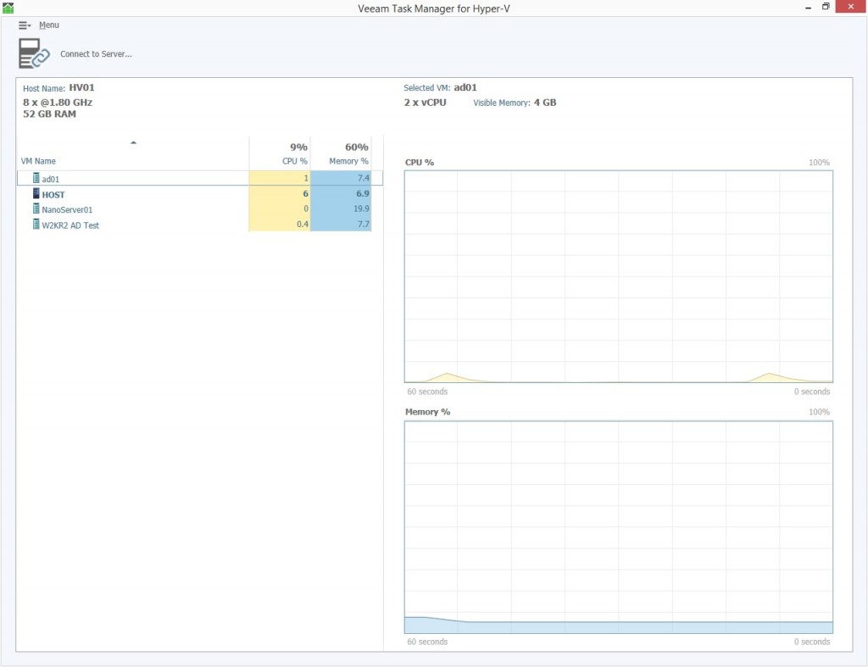
Task: Click the hamburger menu icon
Action: pyautogui.click(x=23, y=25)
